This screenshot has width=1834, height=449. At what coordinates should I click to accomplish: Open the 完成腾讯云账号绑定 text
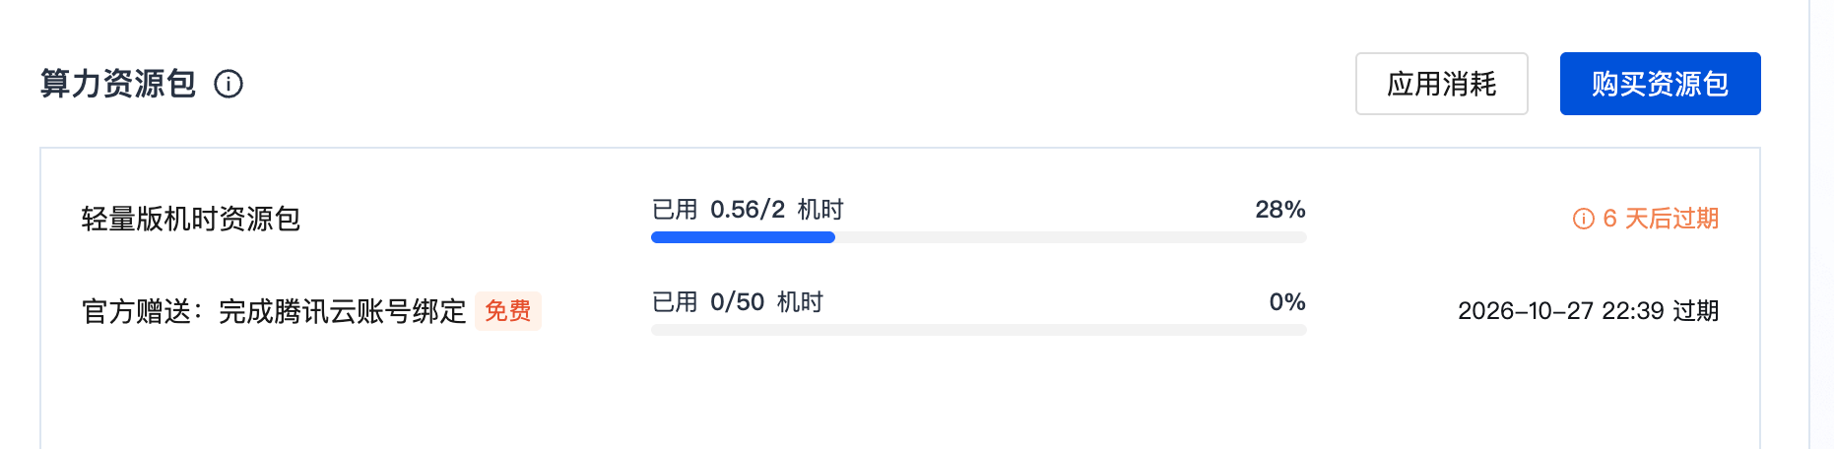[342, 311]
